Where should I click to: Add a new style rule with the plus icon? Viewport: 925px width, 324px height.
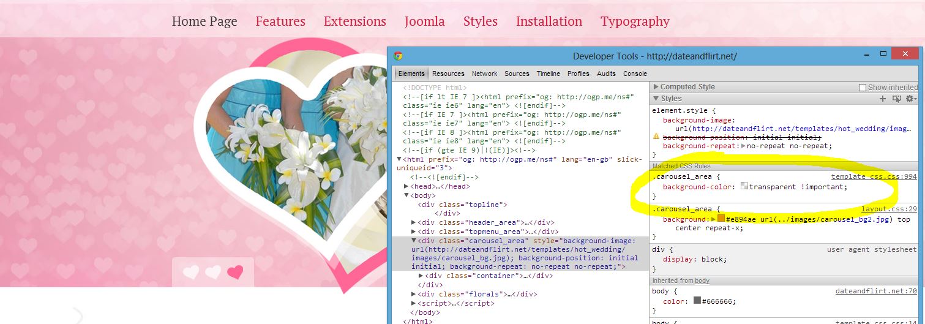882,99
